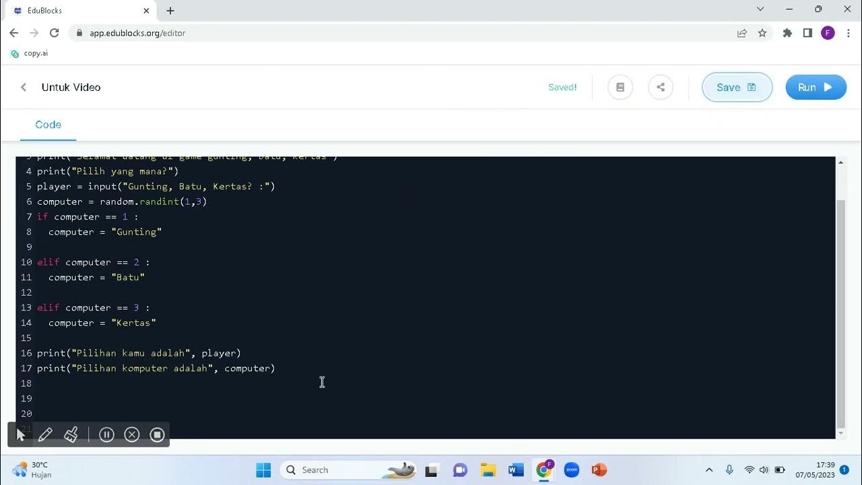Click the browser forward arrow
The height and width of the screenshot is (485, 862).
coord(34,32)
